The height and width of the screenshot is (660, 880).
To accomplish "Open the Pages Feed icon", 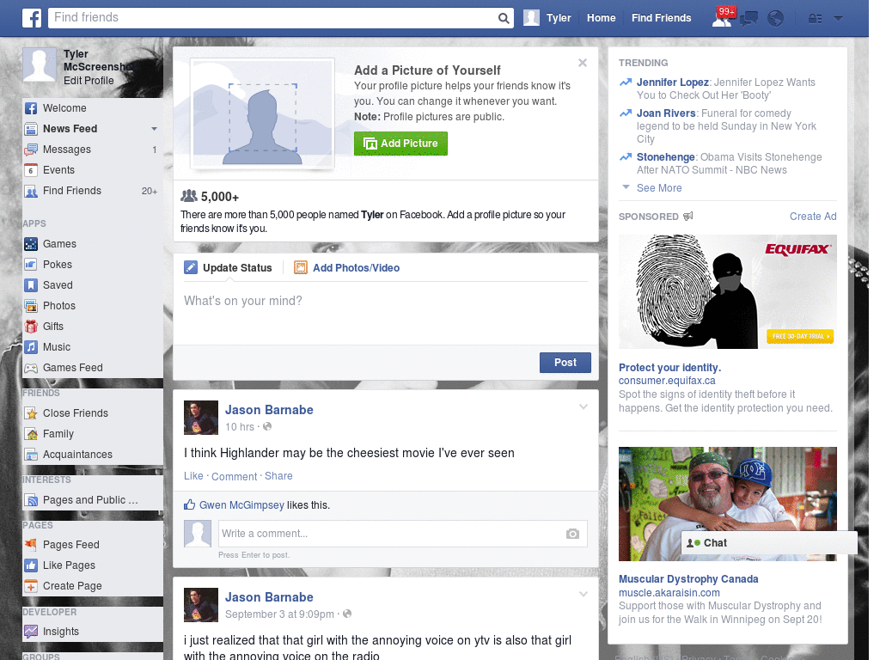I will [31, 544].
